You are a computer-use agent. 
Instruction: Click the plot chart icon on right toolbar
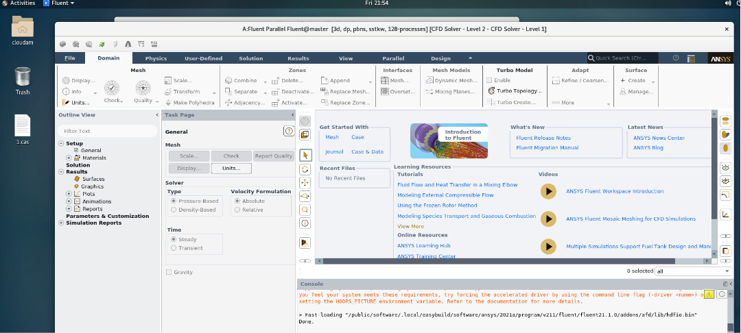725,214
